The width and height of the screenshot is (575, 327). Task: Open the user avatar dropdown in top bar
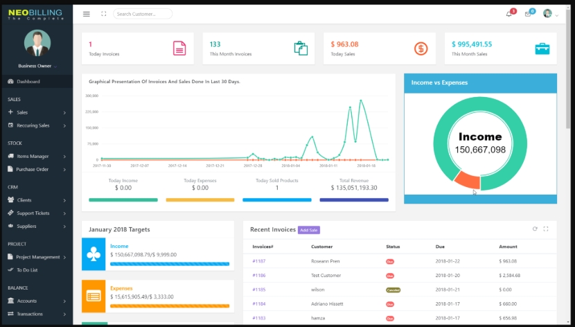point(549,14)
